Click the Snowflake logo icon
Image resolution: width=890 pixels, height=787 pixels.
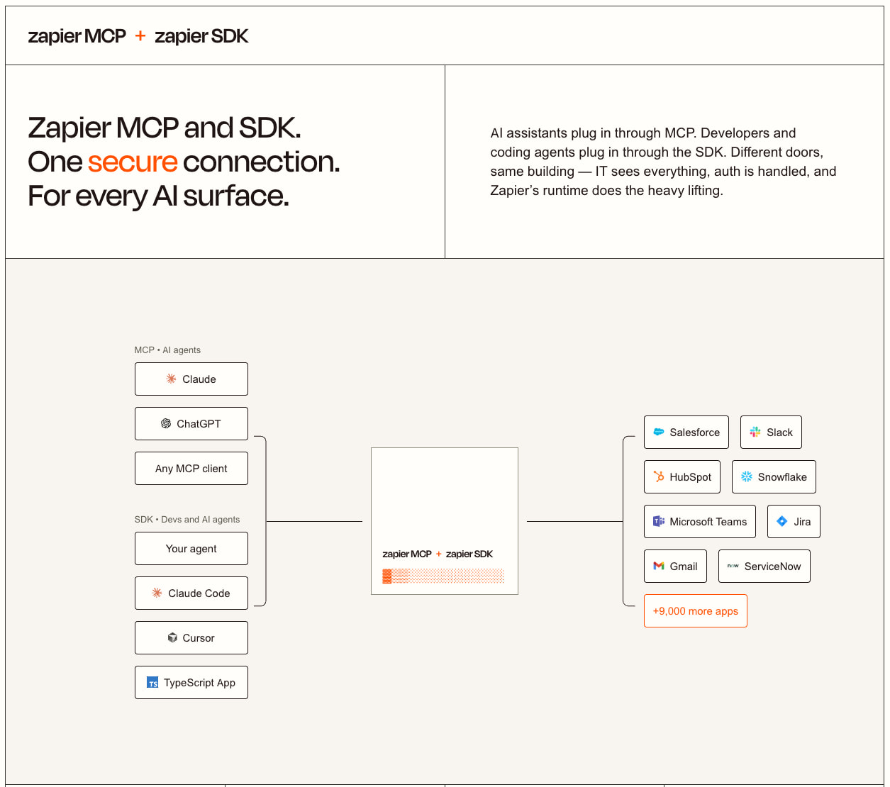tap(747, 477)
